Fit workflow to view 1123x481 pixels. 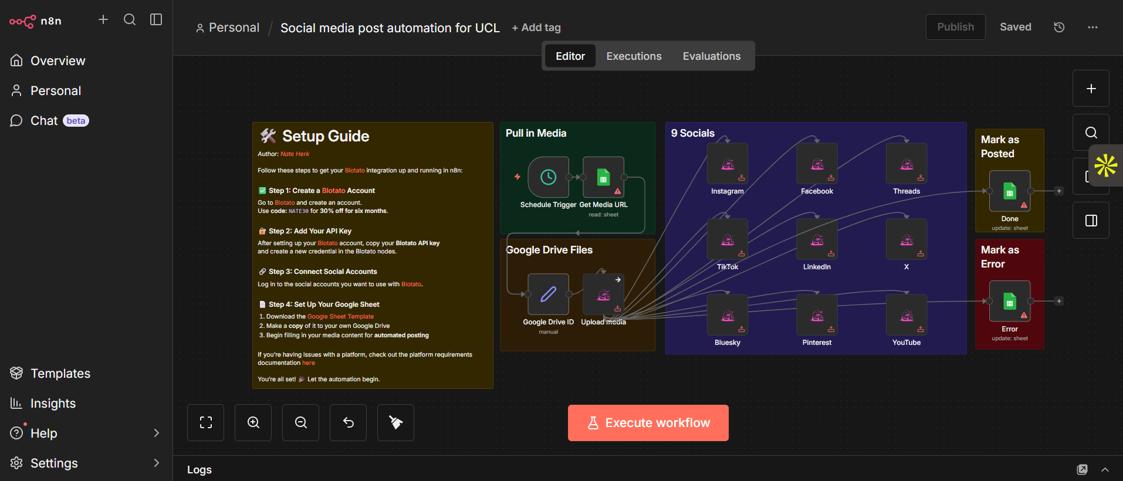pyautogui.click(x=205, y=422)
